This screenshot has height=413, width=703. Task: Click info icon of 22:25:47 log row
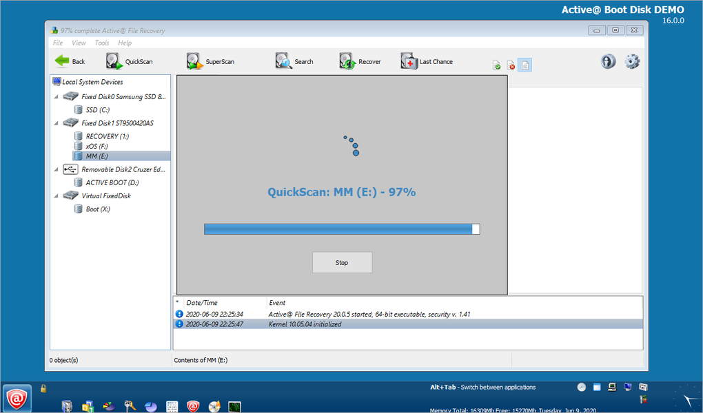click(179, 324)
